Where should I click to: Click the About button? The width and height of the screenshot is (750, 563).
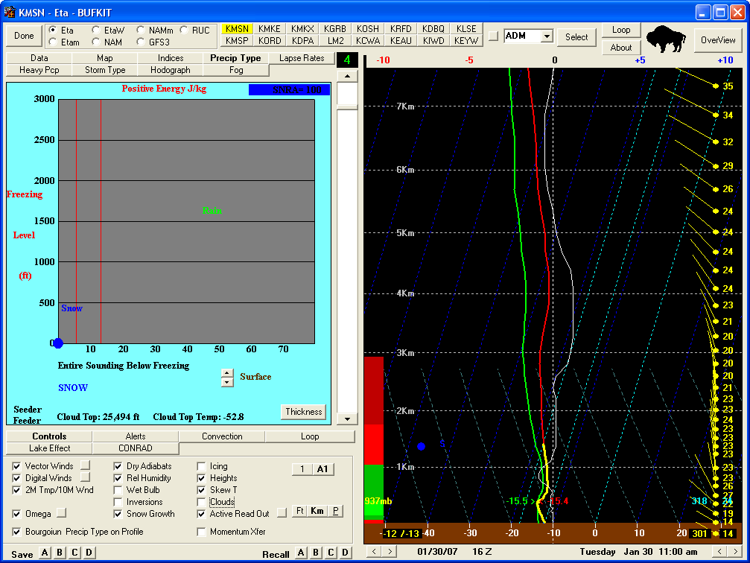pos(620,48)
